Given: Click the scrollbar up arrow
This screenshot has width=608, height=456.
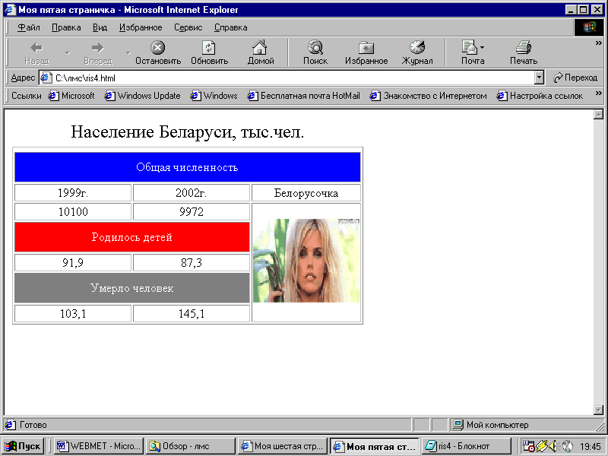Looking at the screenshot, I should pyautogui.click(x=598, y=115).
